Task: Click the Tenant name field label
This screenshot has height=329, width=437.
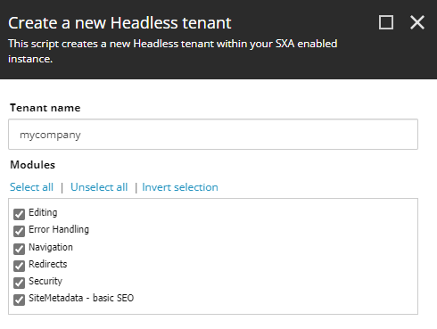Action: pyautogui.click(x=45, y=108)
